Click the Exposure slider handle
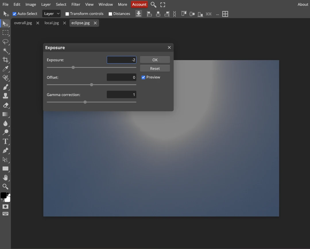 tap(73, 68)
